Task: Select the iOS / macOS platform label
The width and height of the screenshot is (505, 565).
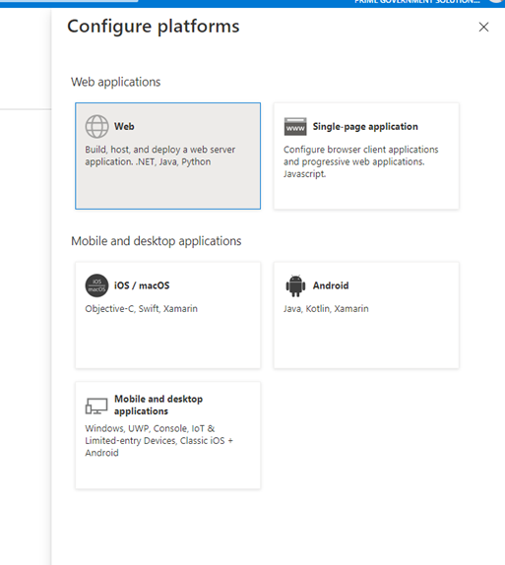Action: (x=142, y=285)
